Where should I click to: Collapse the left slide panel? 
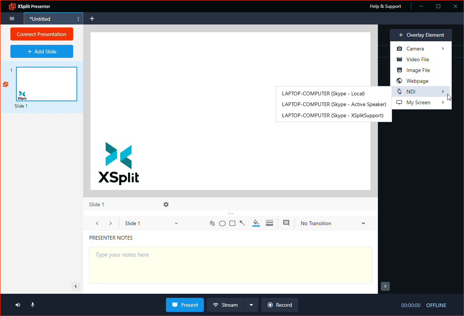click(76, 286)
